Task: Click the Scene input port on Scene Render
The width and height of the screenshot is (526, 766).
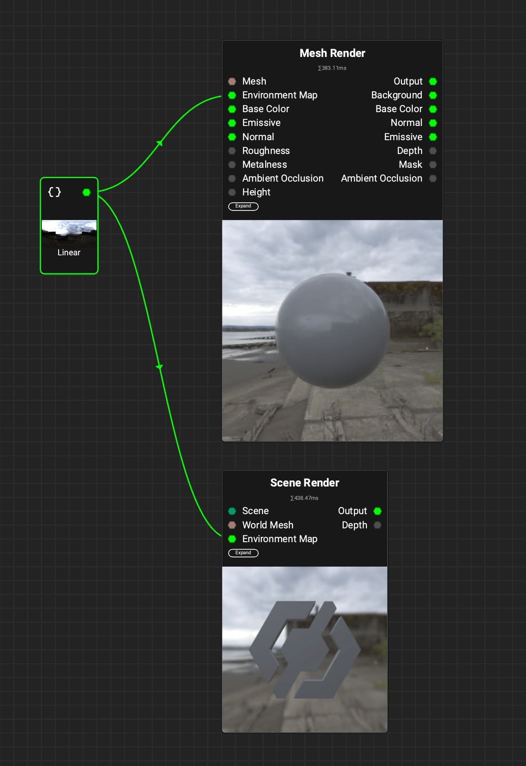Action: click(x=232, y=511)
